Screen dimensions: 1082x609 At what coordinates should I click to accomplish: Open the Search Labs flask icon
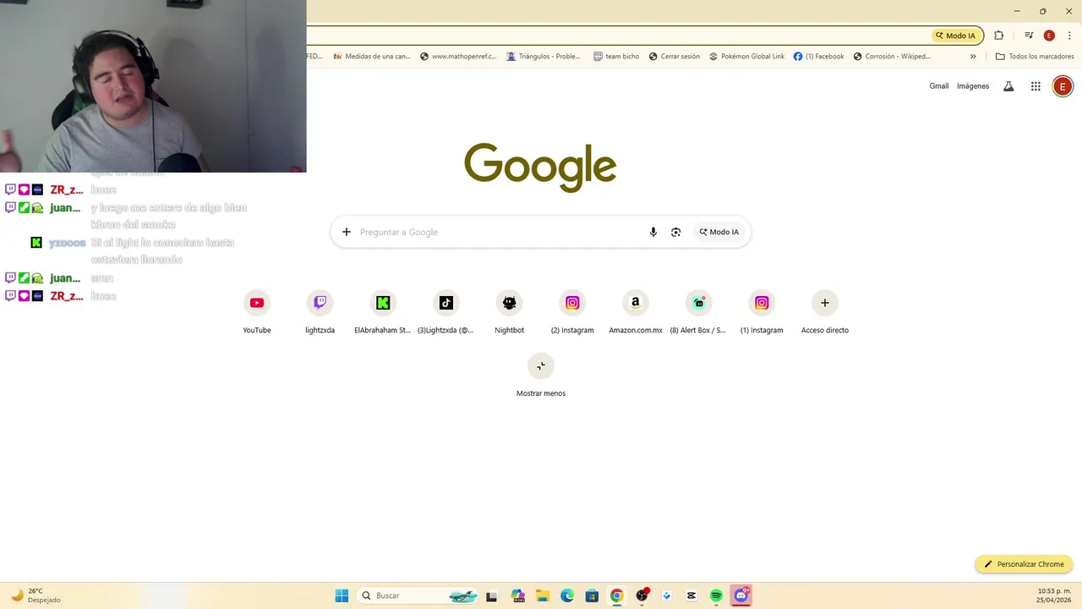(1008, 86)
